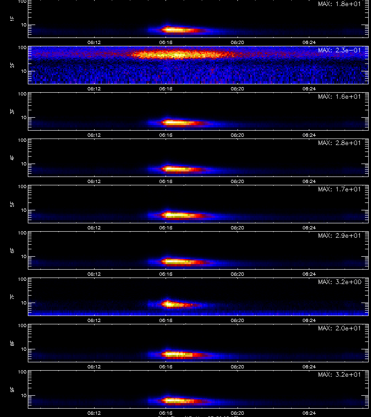Click the 1F panel axis label
Image resolution: width=371 pixels, height=417 pixels.
[x=12, y=19]
